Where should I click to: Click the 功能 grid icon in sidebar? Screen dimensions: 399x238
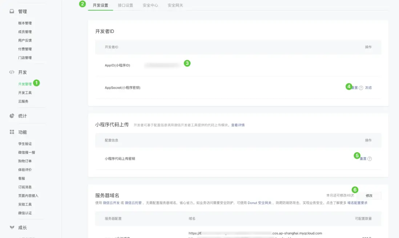12,132
